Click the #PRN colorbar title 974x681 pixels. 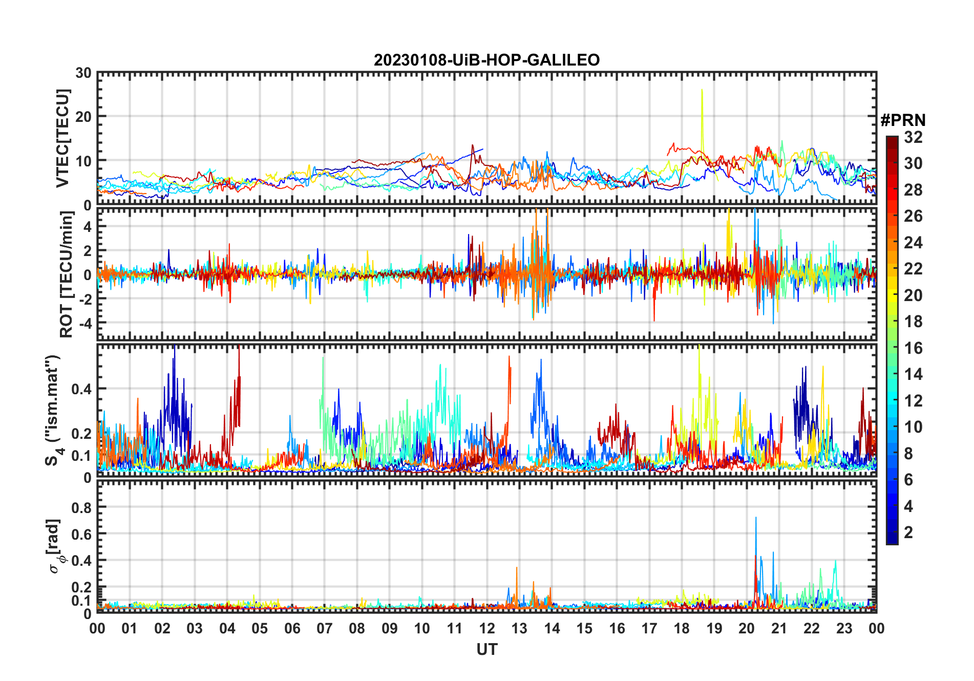(903, 120)
